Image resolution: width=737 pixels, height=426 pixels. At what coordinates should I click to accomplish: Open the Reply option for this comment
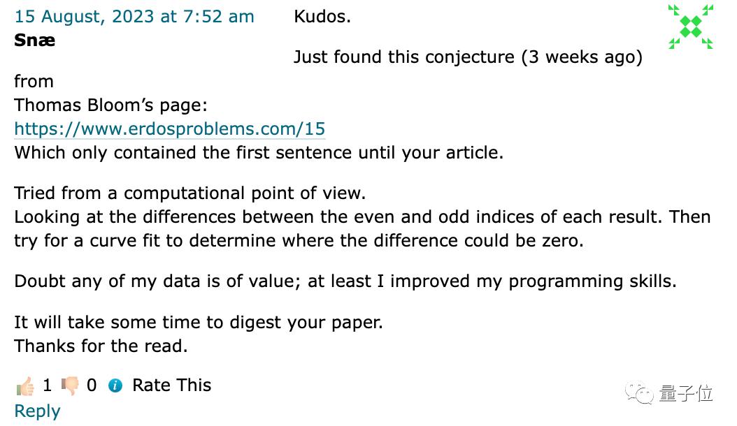coord(37,411)
